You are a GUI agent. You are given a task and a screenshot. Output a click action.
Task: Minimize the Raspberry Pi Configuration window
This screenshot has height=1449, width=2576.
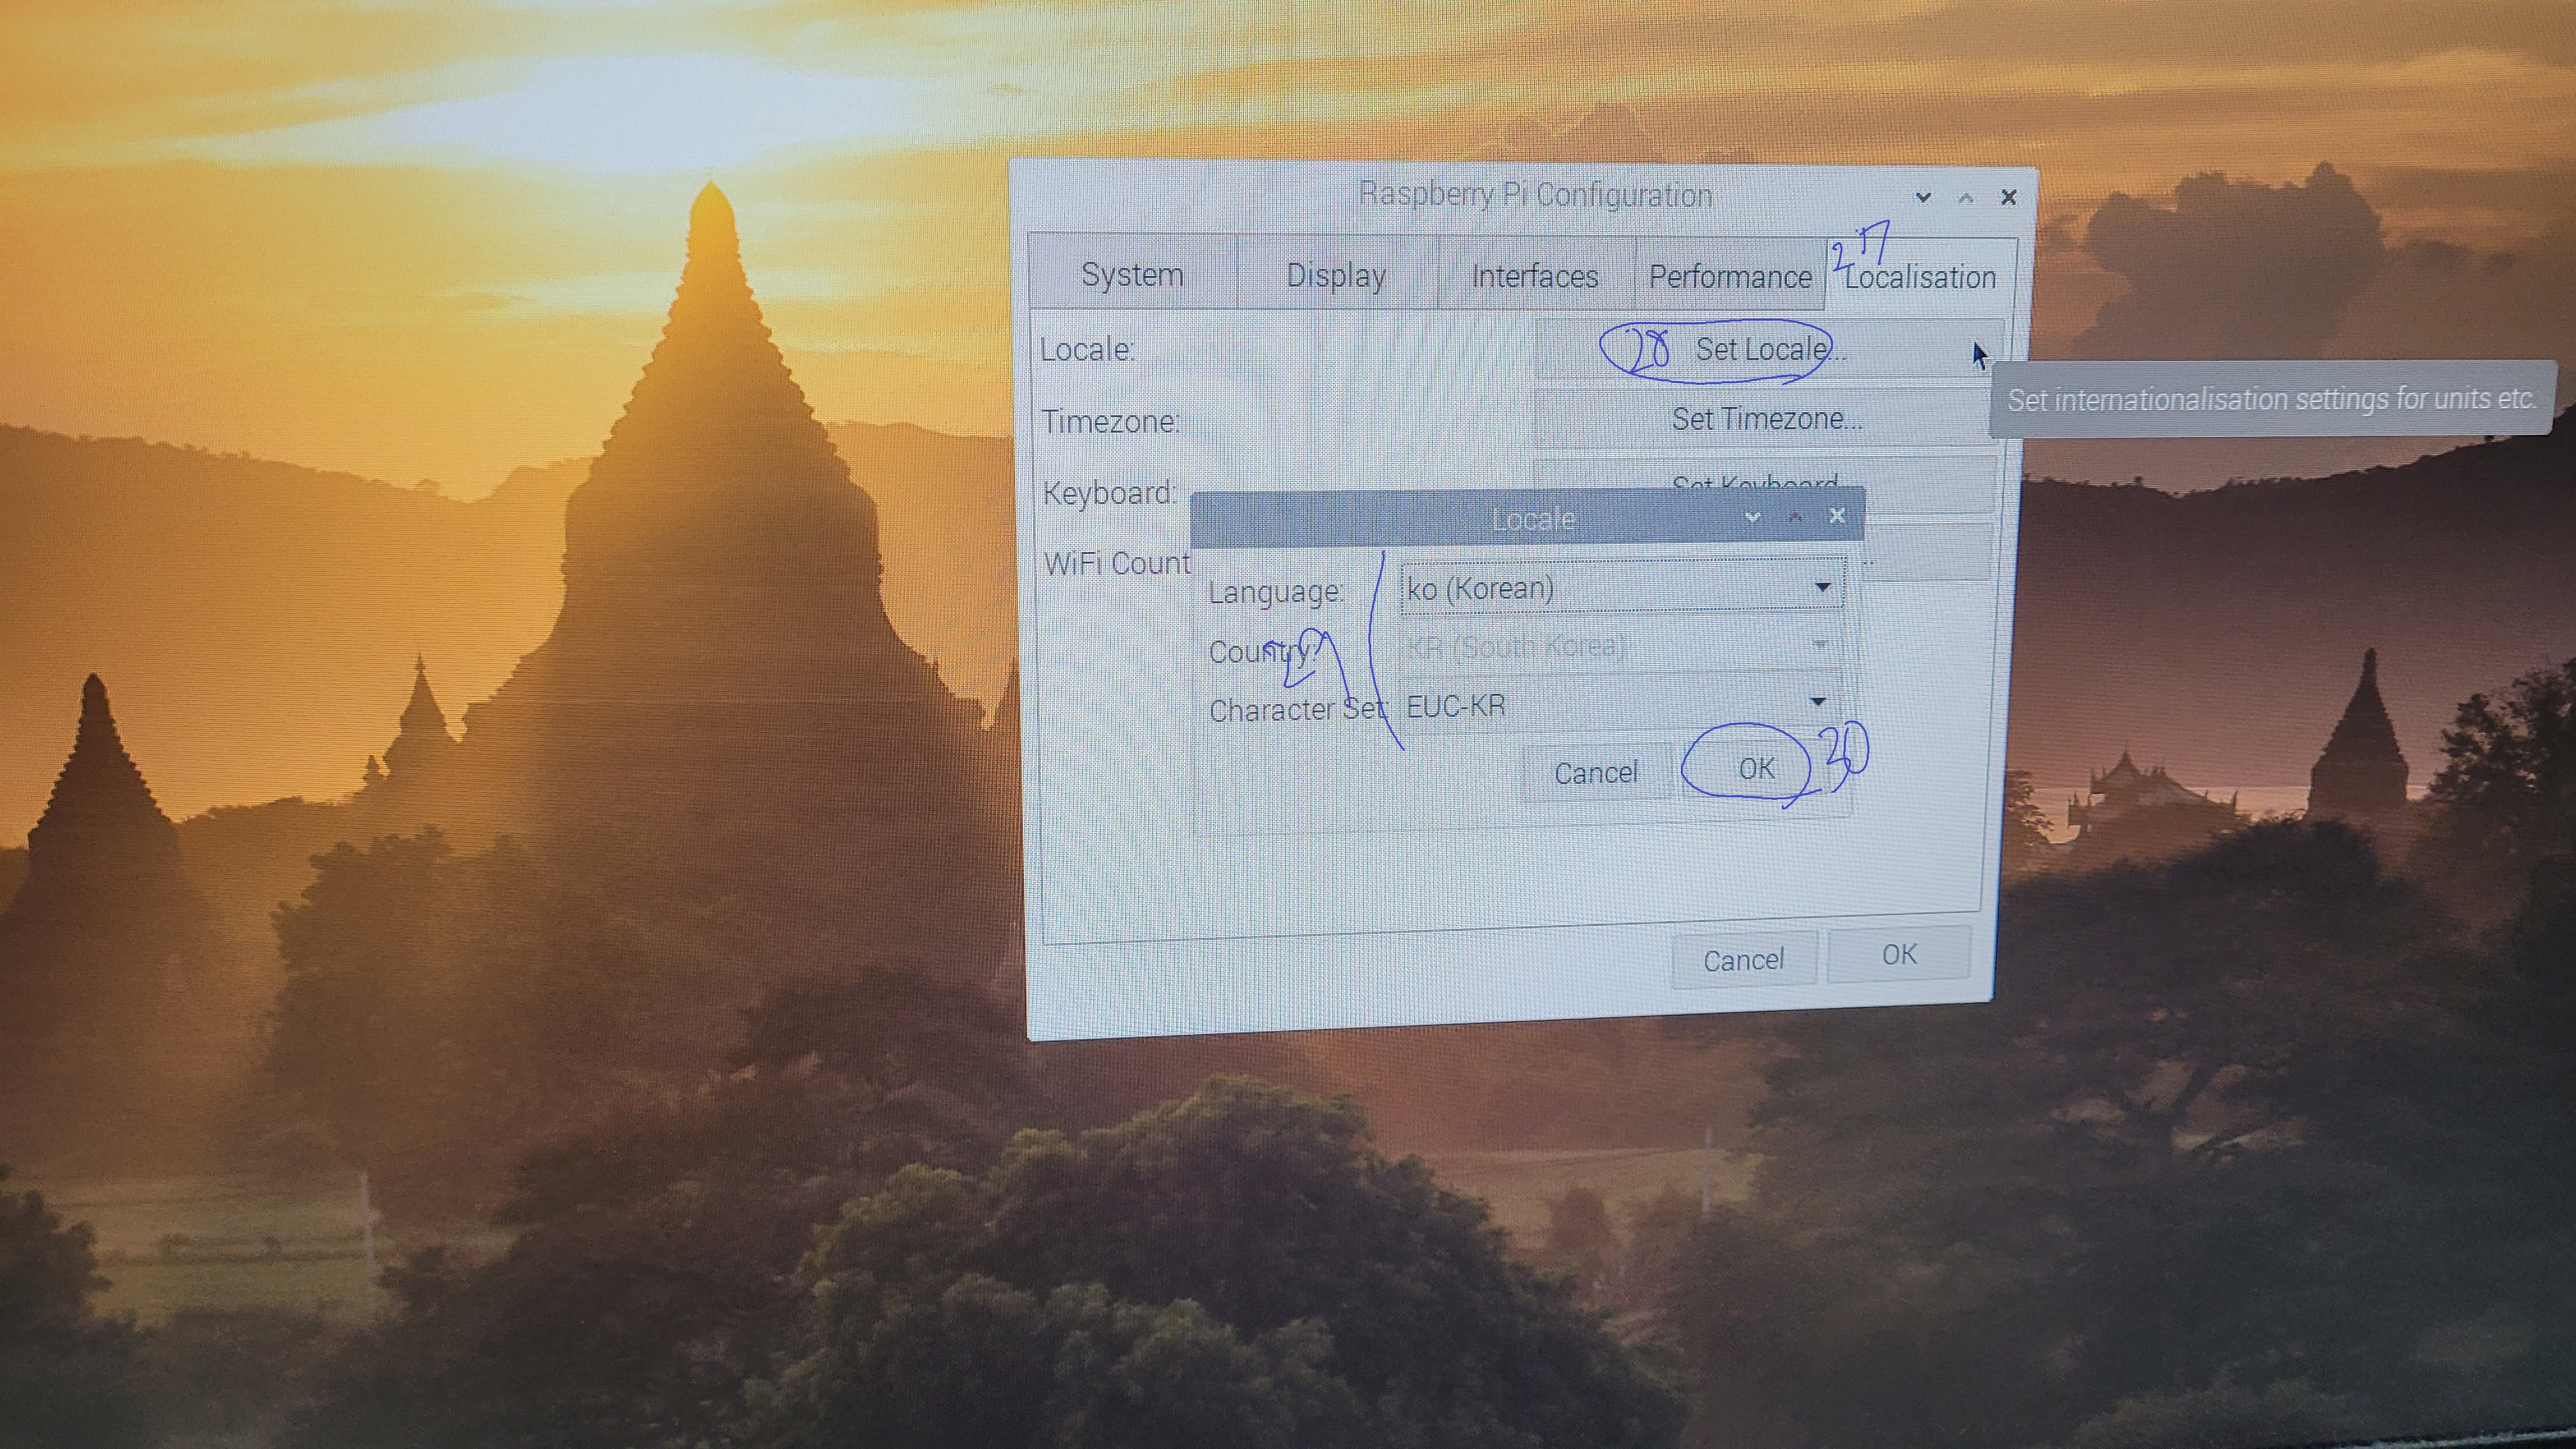point(1922,198)
